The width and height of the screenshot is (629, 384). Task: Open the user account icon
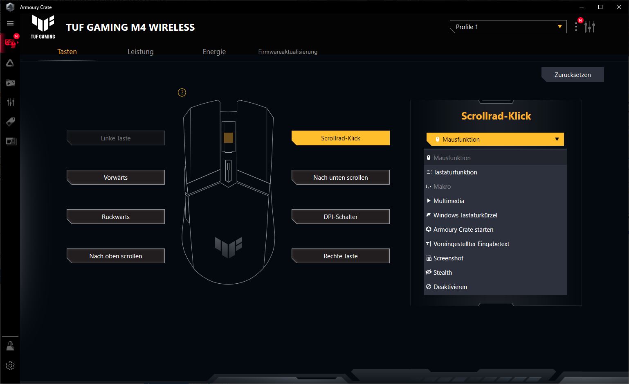pos(10,346)
